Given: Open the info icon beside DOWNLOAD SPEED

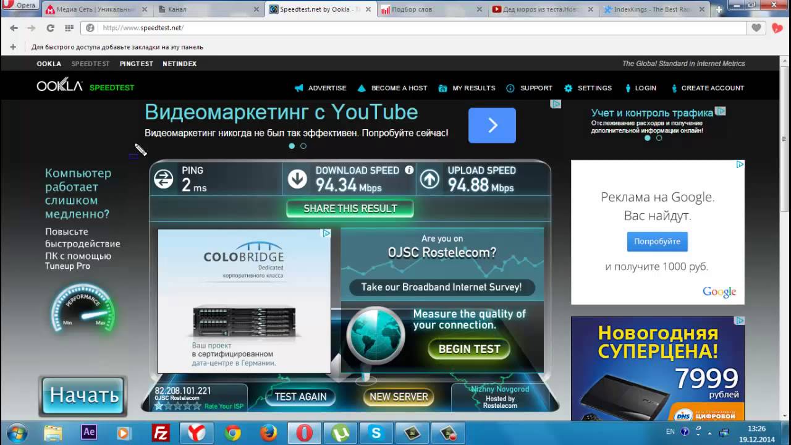Looking at the screenshot, I should click(409, 170).
